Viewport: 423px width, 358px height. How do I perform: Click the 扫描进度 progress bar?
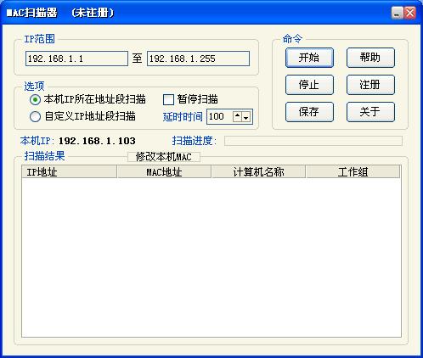[x=313, y=141]
